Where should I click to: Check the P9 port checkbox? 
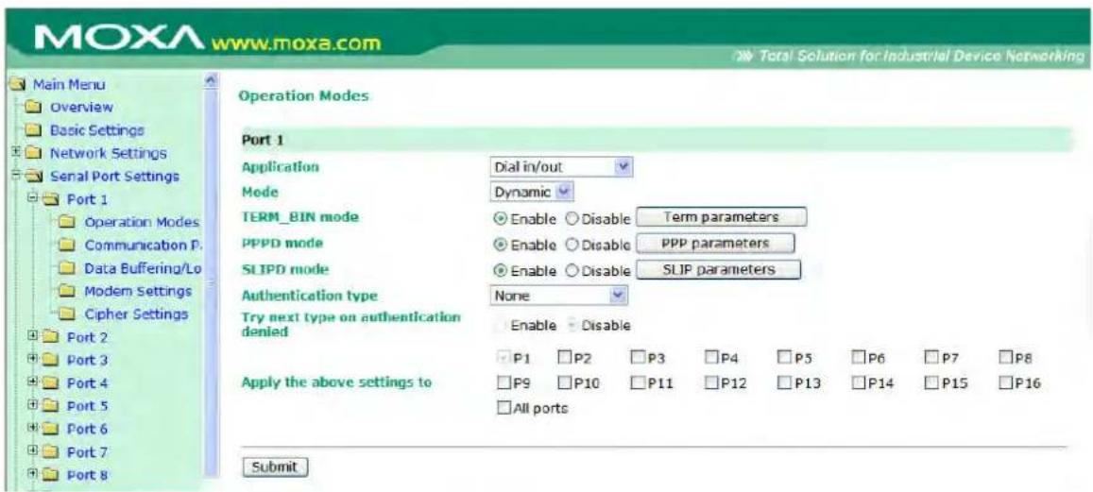[504, 382]
